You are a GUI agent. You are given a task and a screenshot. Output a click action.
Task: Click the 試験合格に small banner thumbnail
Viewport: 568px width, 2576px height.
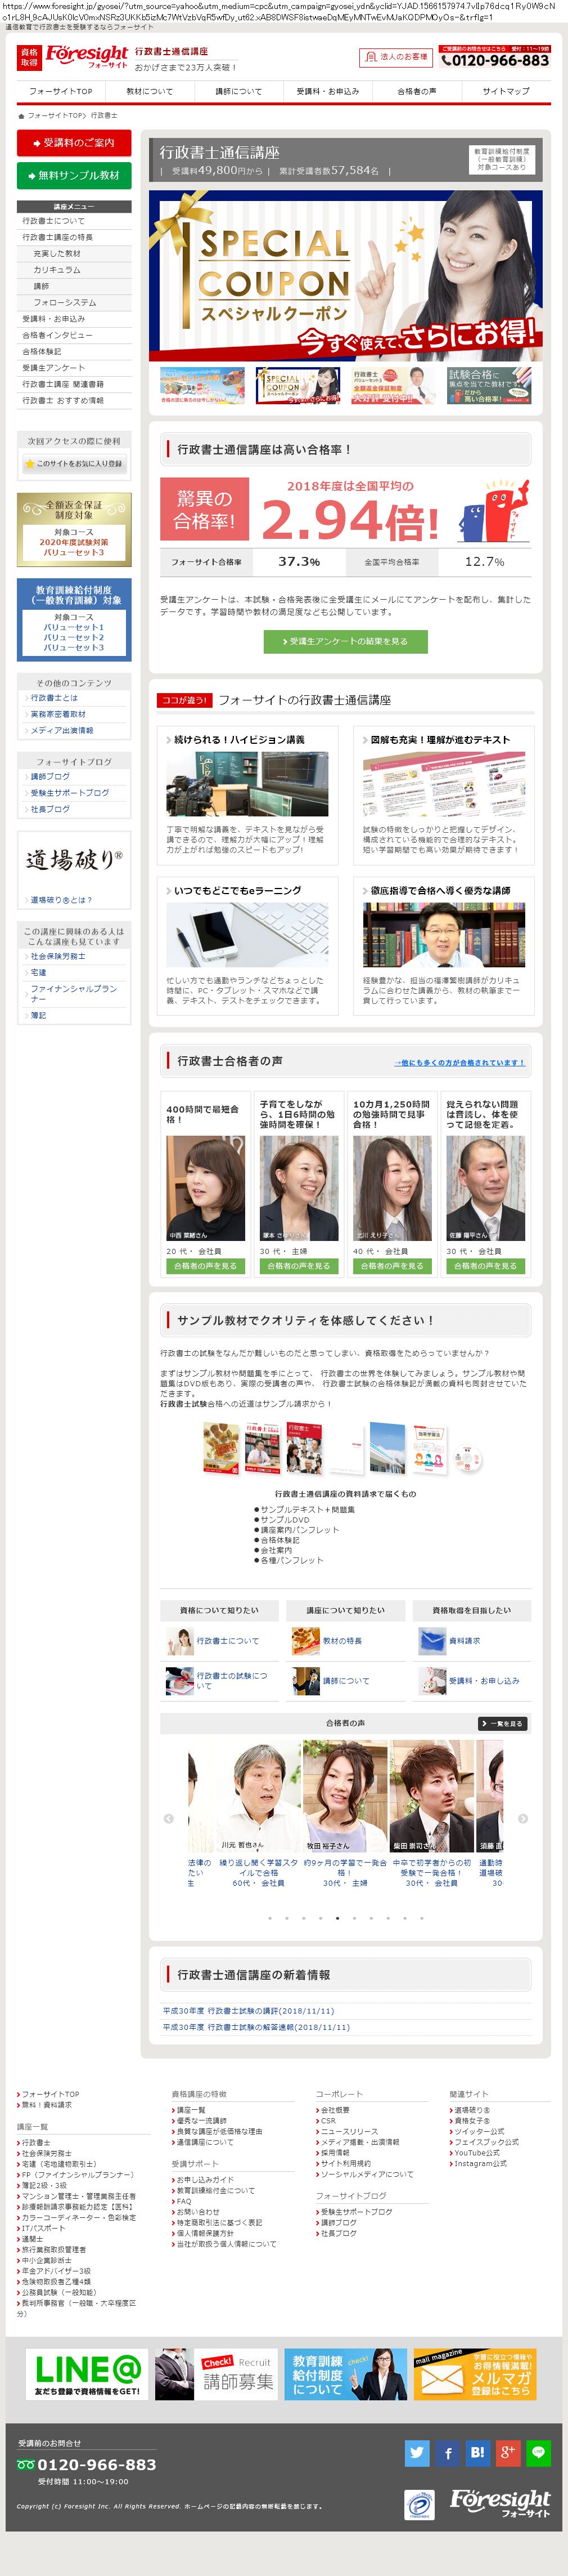[x=489, y=385]
